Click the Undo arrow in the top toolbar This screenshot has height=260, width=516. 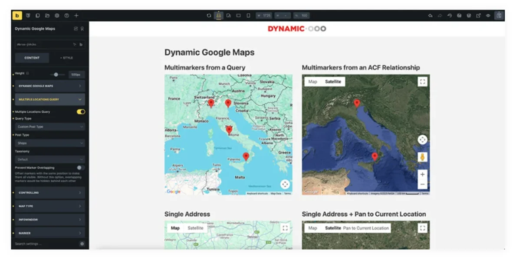(430, 16)
